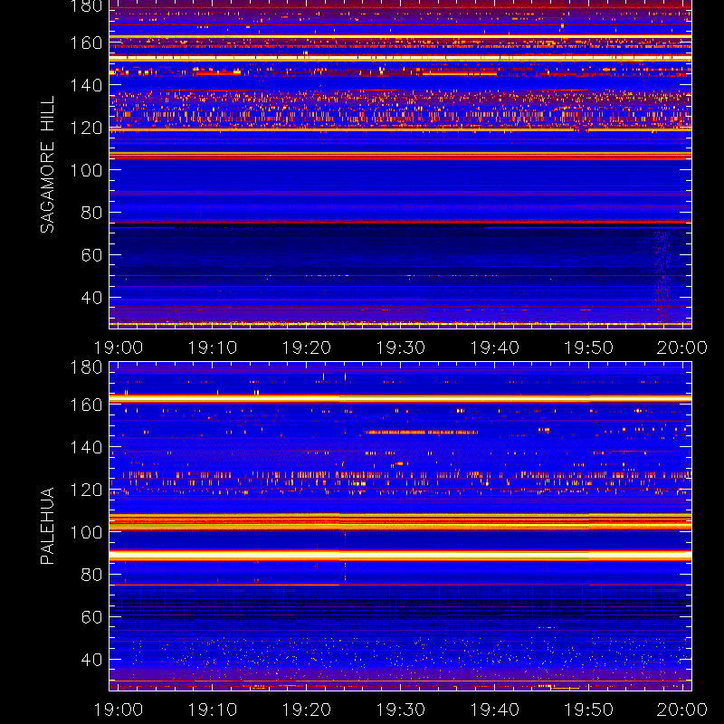Click 20:00 under the Sagamore Hill plot
This screenshot has height=724, width=724.
682,348
